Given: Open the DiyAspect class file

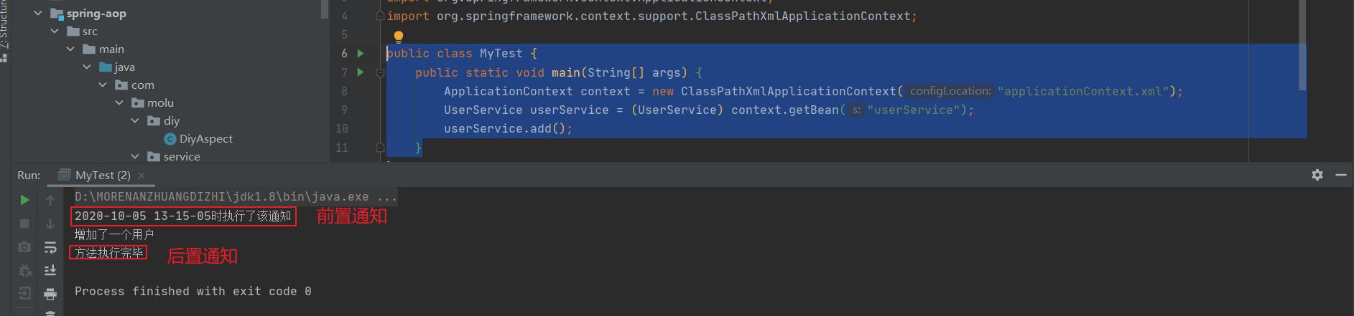Looking at the screenshot, I should coord(205,139).
